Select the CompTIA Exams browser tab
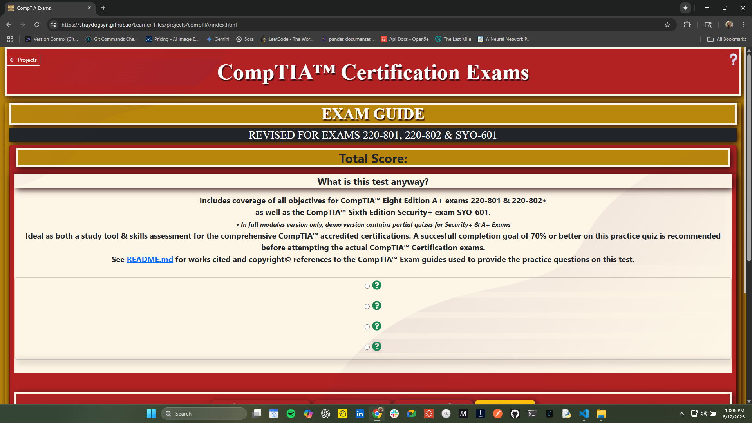The height and width of the screenshot is (423, 752). pos(49,8)
